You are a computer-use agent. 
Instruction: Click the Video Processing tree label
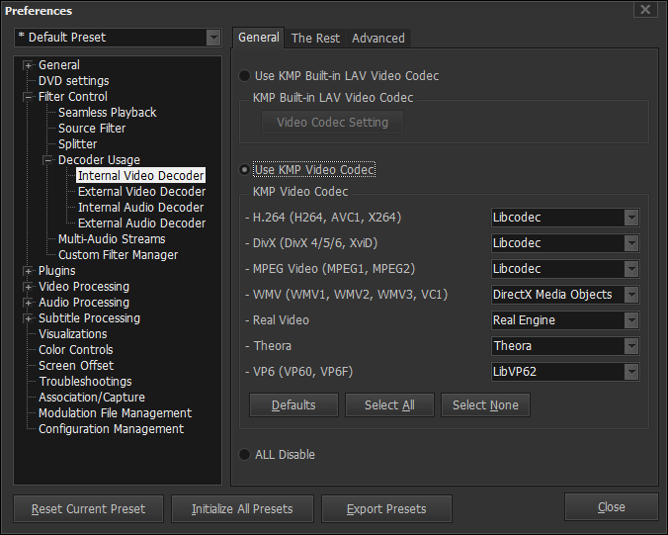84,287
